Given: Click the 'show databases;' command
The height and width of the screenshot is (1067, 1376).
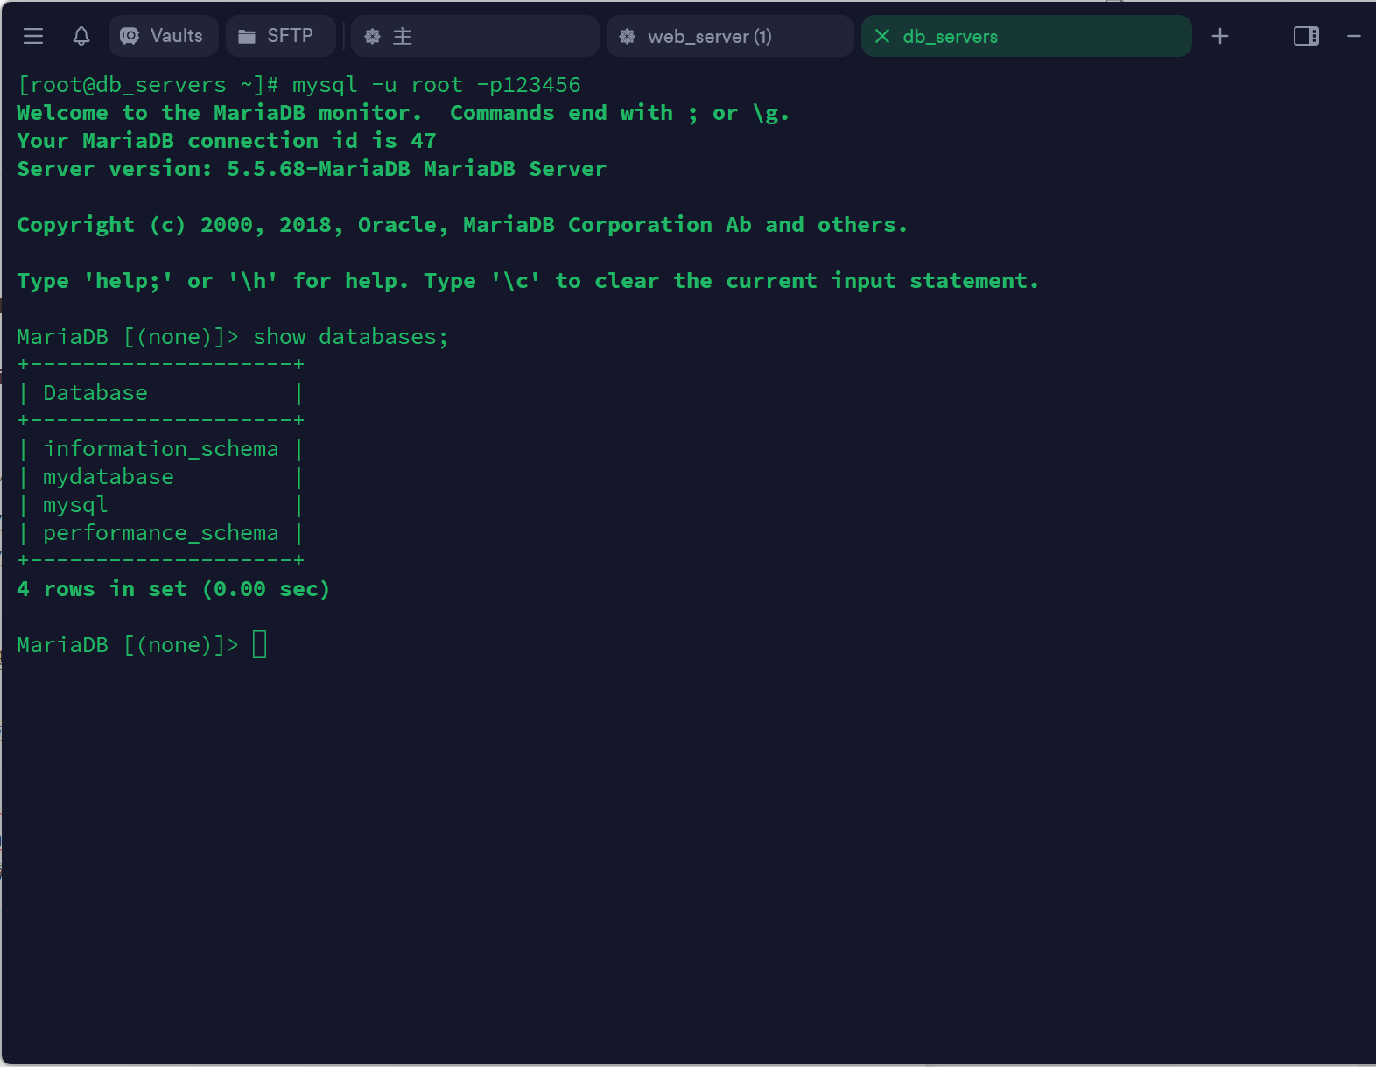Looking at the screenshot, I should [x=350, y=337].
